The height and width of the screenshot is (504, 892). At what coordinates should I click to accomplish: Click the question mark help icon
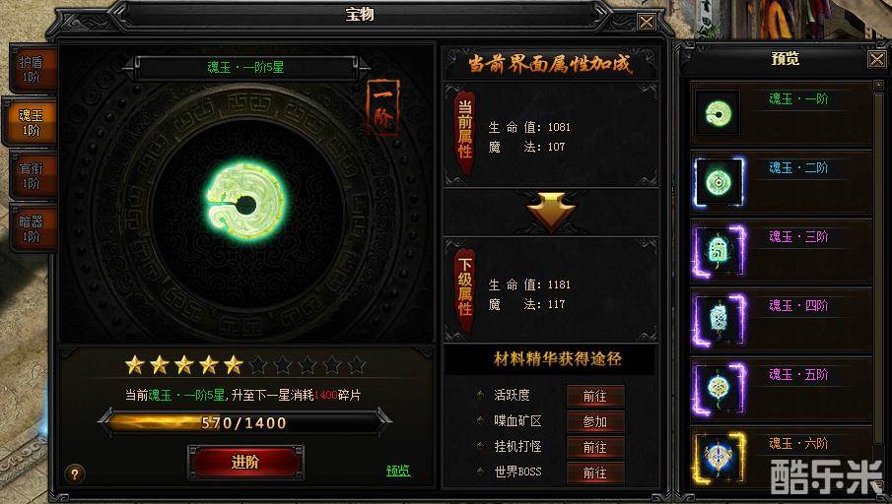(75, 473)
